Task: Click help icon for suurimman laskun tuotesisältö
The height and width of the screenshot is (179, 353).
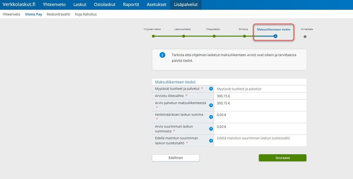Action: coord(211,141)
